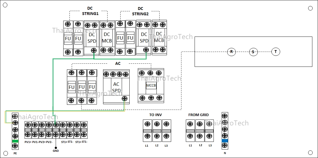
Task: Click the R phase indicator circle
Action: [x=231, y=52]
